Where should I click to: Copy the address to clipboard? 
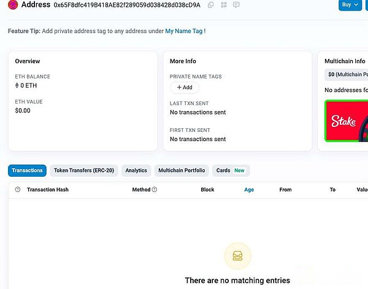(210, 5)
